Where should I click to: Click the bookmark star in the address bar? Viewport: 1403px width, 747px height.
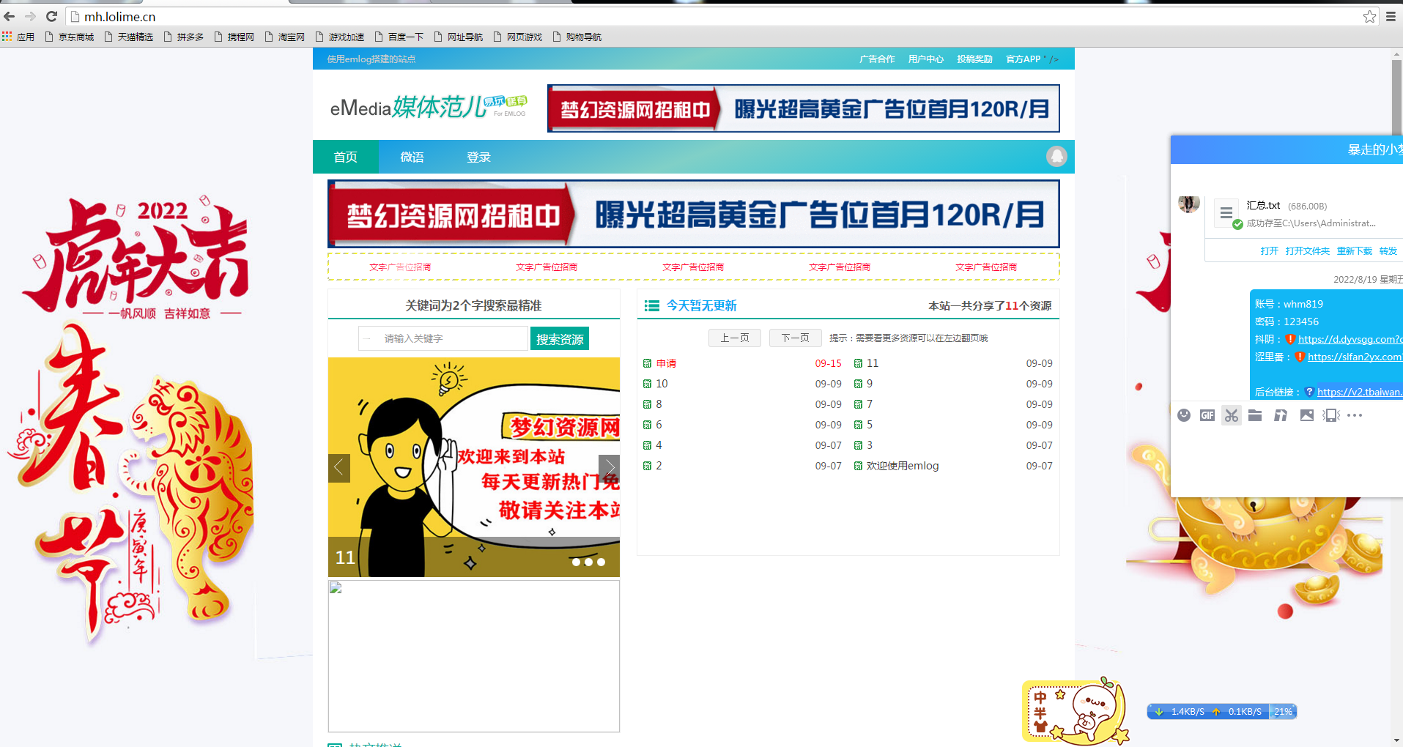(x=1369, y=15)
